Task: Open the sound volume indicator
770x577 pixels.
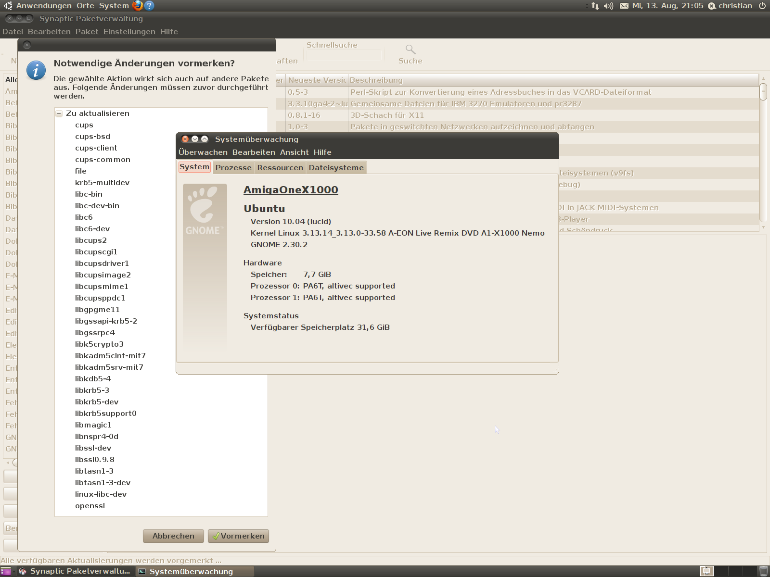Action: click(x=609, y=6)
